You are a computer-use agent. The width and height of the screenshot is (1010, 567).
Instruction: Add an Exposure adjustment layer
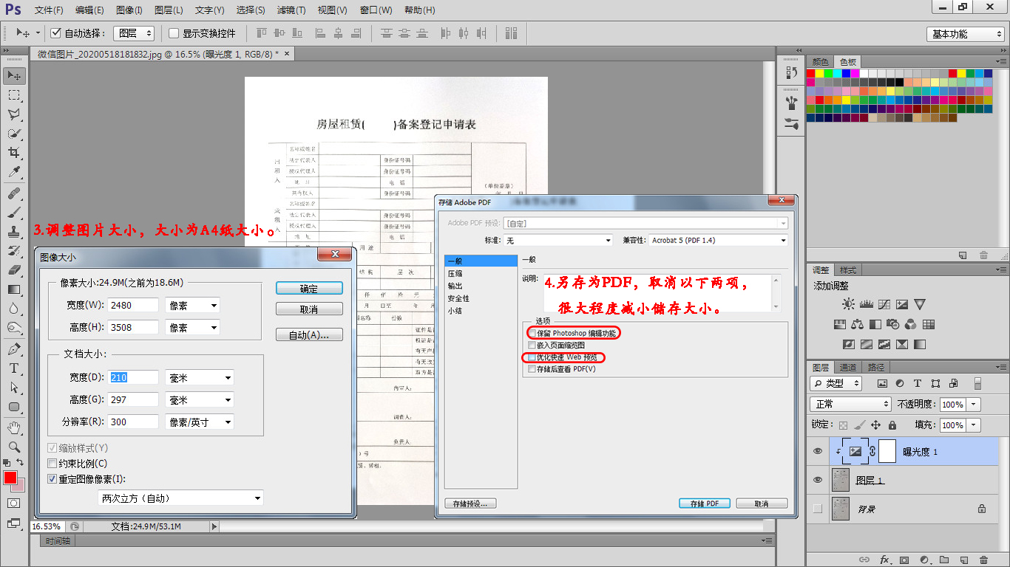(x=902, y=304)
